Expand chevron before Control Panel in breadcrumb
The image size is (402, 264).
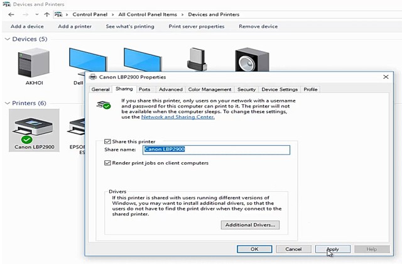point(67,14)
